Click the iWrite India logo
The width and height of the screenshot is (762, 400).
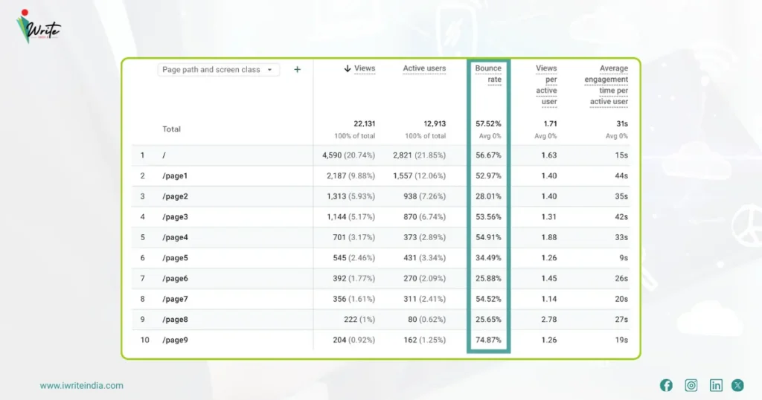(39, 28)
